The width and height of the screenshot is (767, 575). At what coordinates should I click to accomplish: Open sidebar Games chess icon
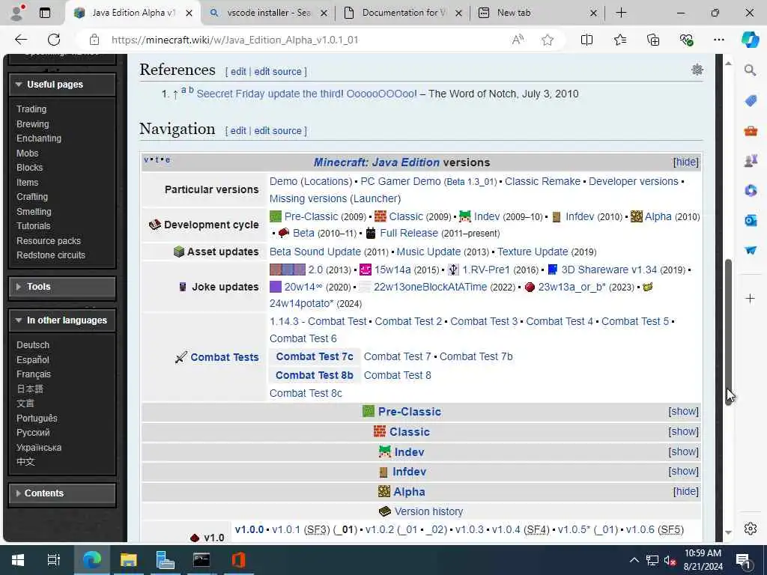751,160
